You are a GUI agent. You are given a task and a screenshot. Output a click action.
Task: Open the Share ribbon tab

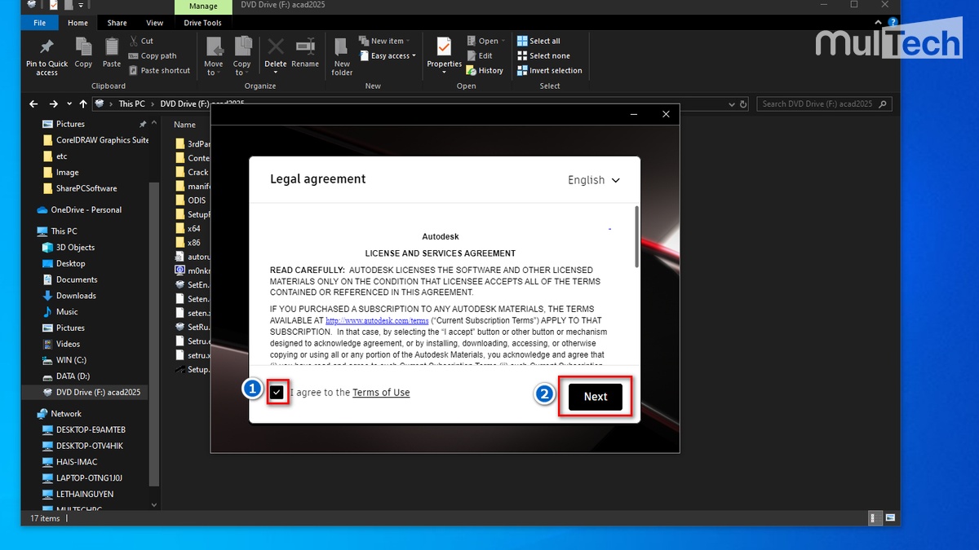pyautogui.click(x=117, y=23)
